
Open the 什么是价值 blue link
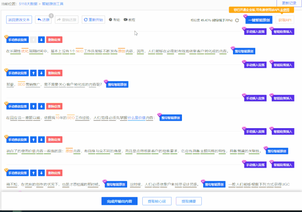[x=137, y=118]
